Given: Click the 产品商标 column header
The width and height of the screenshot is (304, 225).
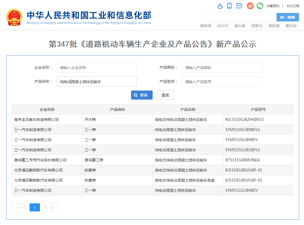Looking at the screenshot, I should point(117,109).
